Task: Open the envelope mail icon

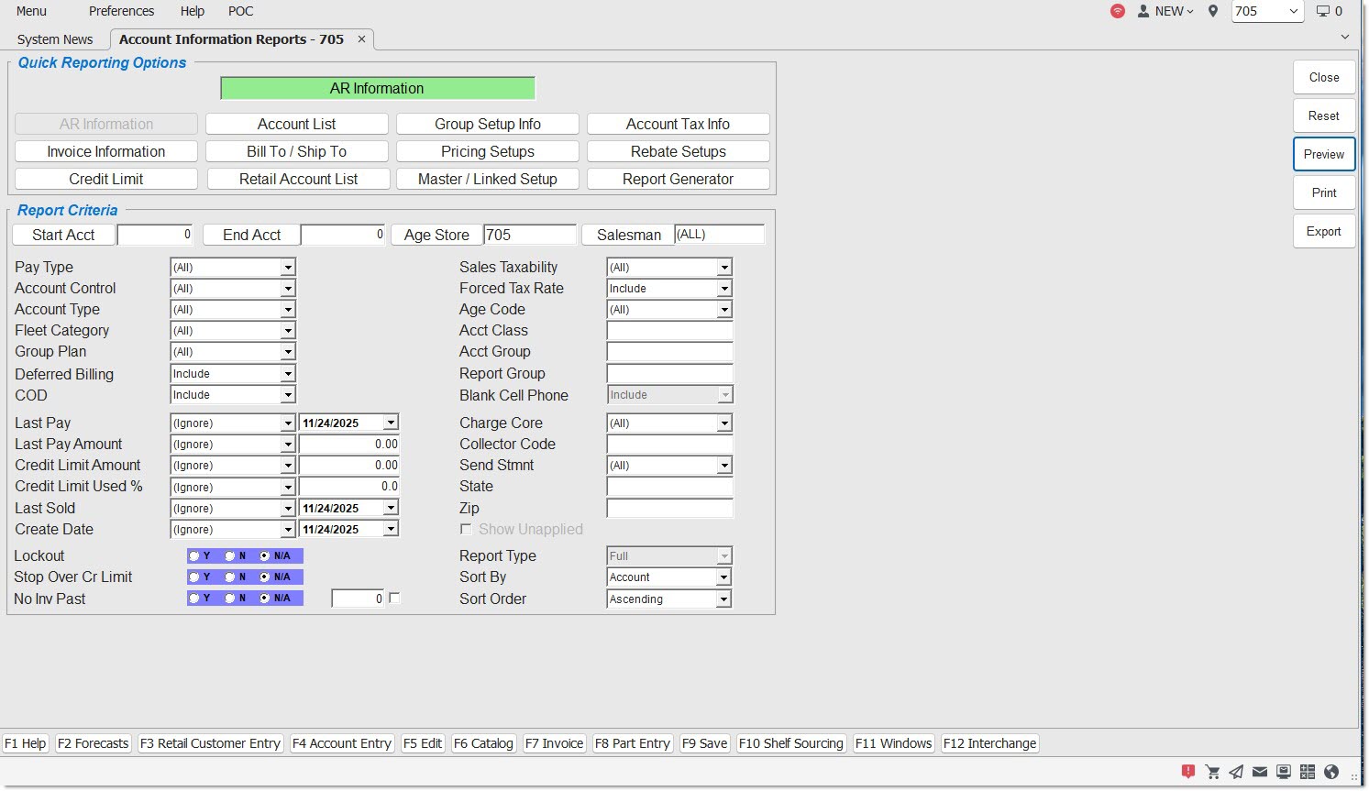Action: click(1261, 772)
